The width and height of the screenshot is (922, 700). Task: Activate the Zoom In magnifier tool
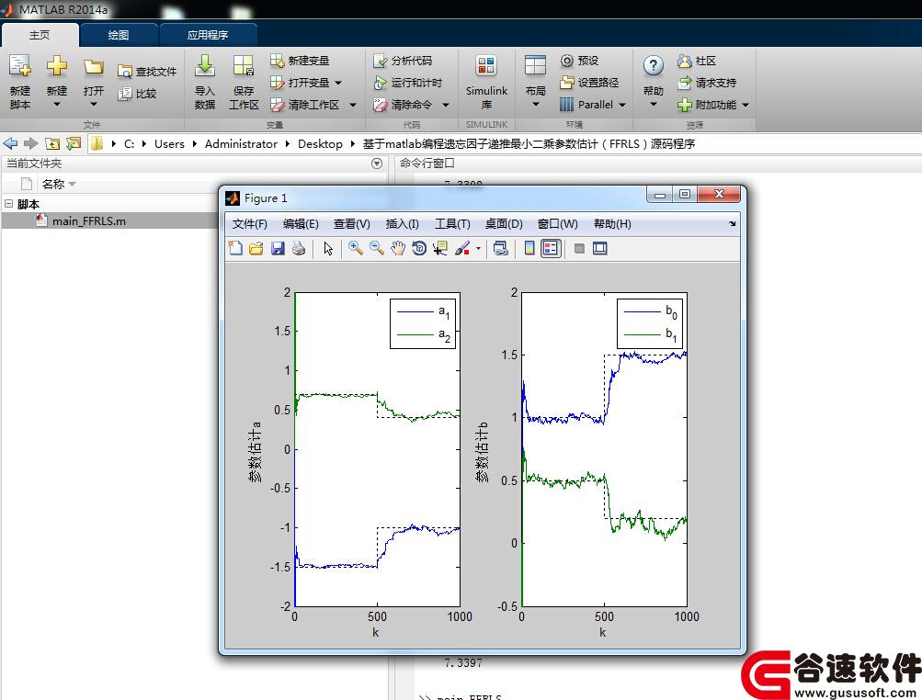355,248
